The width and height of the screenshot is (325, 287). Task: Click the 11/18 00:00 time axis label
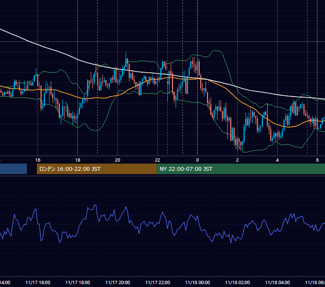[197, 282]
